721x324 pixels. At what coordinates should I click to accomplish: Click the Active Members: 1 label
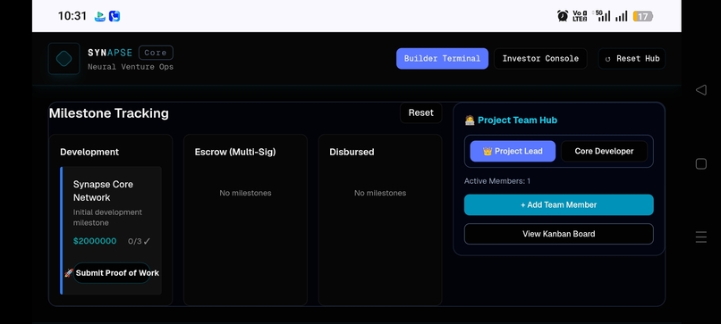497,181
